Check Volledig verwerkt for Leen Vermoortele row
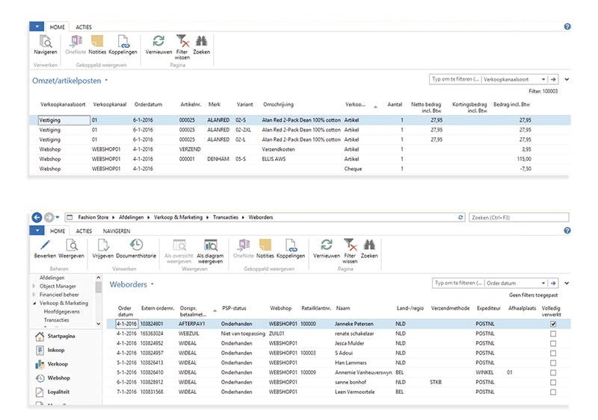Image resolution: width=598 pixels, height=420 pixels. [553, 392]
